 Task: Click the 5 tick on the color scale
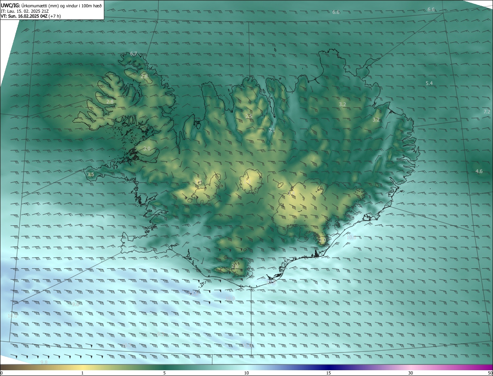[x=164, y=373]
